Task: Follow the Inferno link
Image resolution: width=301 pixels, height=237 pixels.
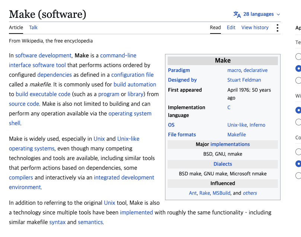Action: 257,125
